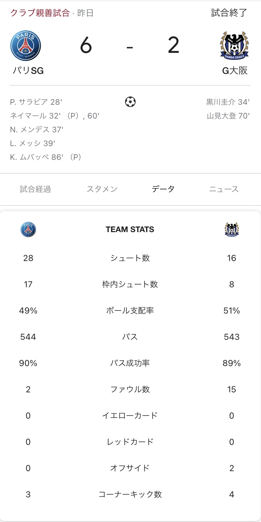
Task: Click the soccer ball goals icon
Action: click(130, 102)
